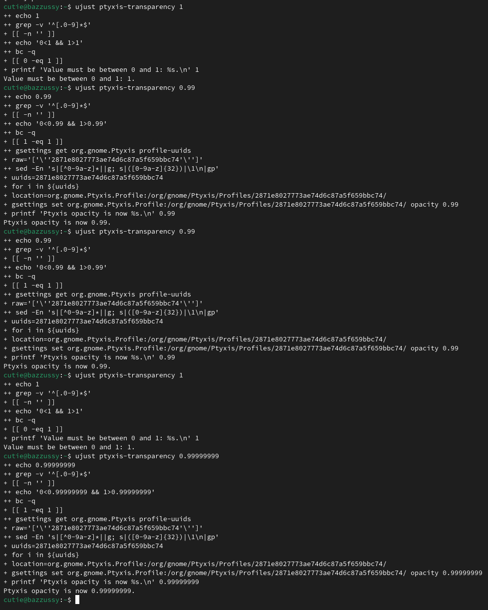
Task: Click the first 'ujust ptyxis-transparency 0.99' command
Action: 135,87
